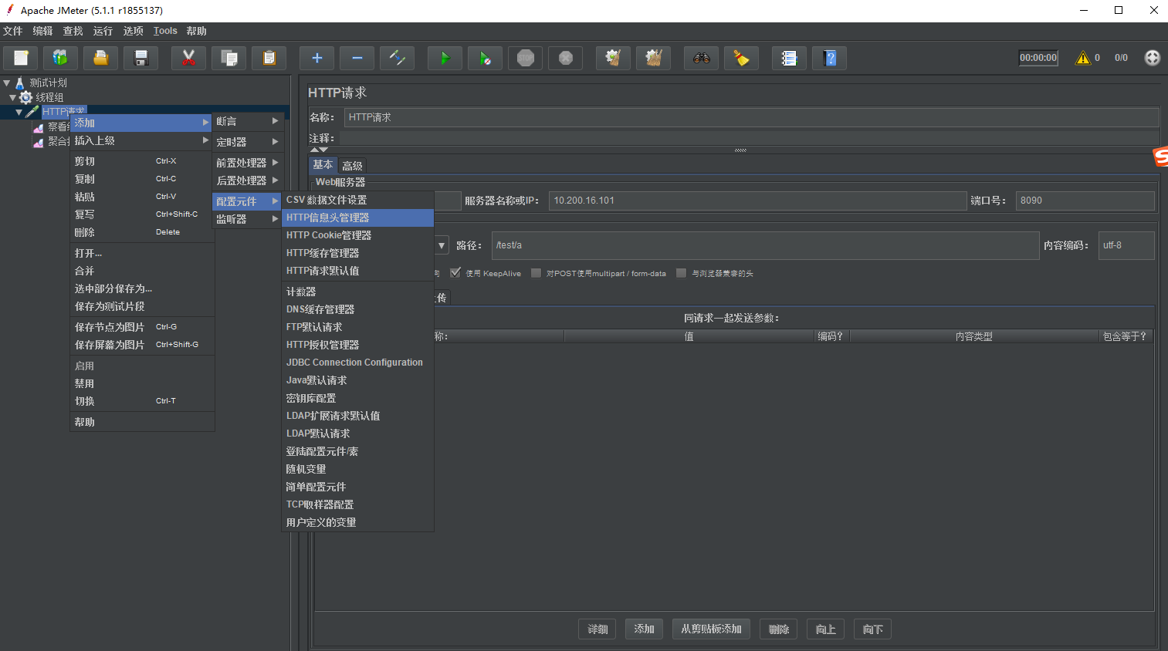Click the 详细 button
Screen dimensions: 1168x651
point(598,629)
